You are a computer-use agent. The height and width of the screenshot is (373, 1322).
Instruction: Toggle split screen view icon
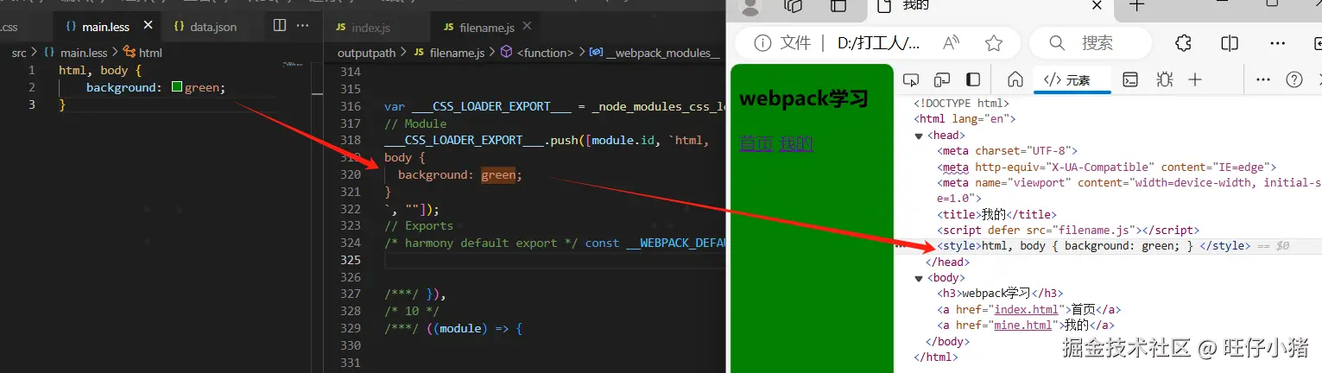tap(1230, 43)
